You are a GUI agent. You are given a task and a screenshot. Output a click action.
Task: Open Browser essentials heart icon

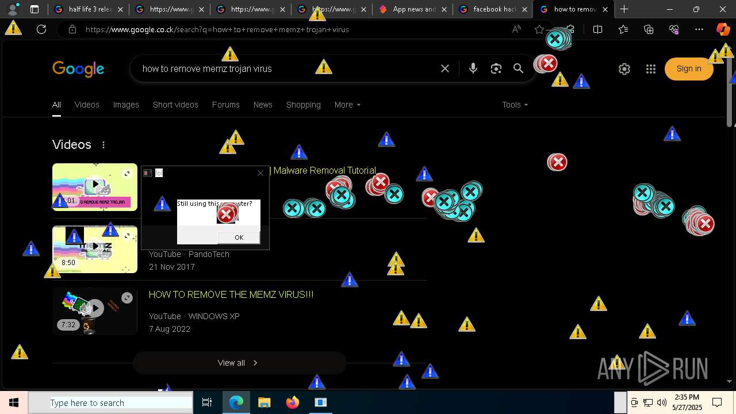[x=674, y=29]
